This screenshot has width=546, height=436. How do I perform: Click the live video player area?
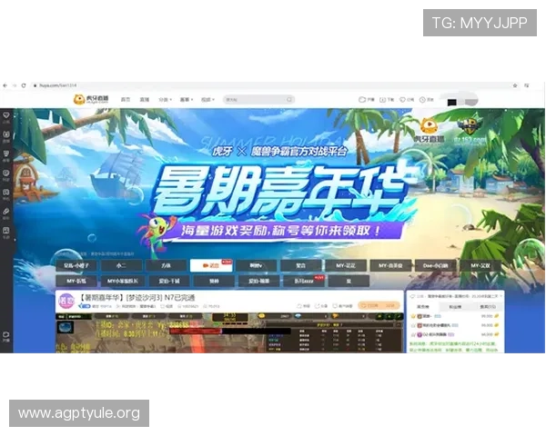coord(229,333)
